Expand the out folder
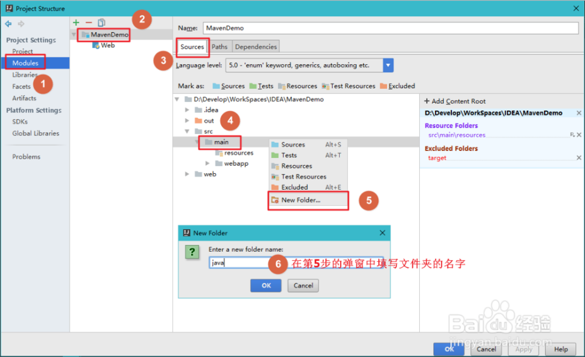585x357 pixels. 187,121
